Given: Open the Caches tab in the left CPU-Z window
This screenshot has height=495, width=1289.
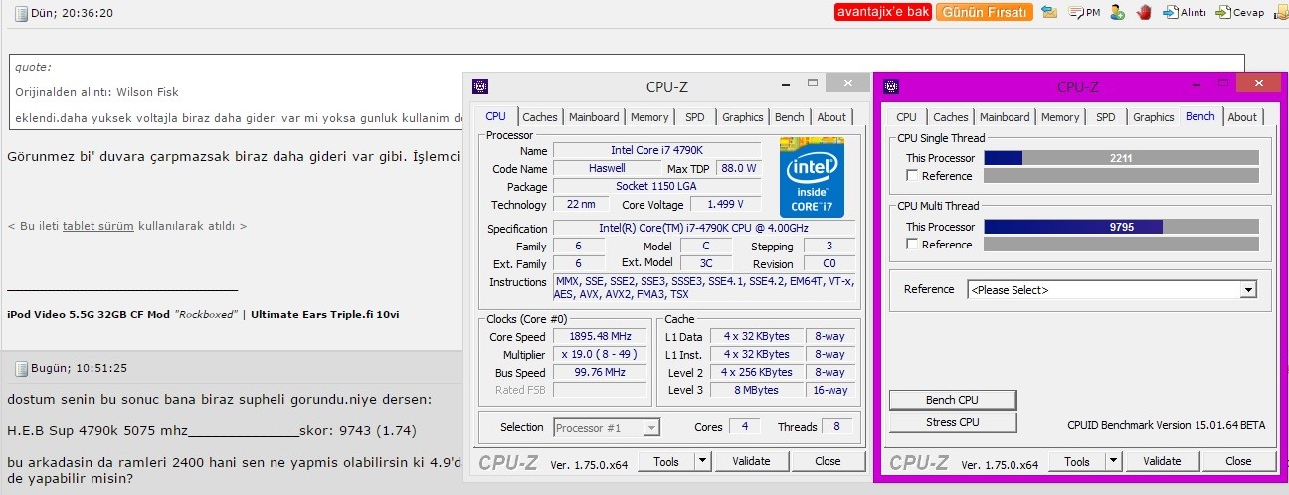Looking at the screenshot, I should tap(540, 117).
